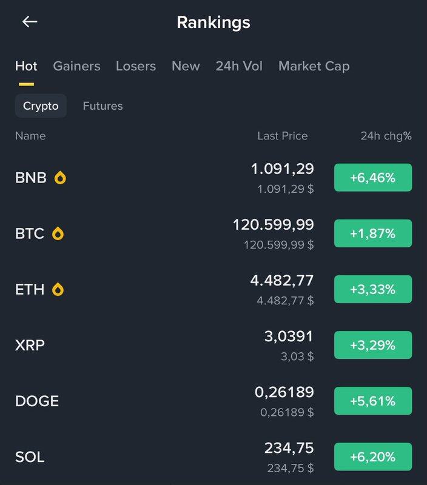
Task: Open BTC by its 120.599,99 price
Action: pyautogui.click(x=273, y=225)
